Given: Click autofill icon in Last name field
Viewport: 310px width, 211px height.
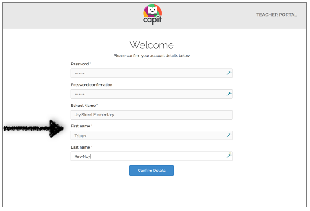Looking at the screenshot, I should tap(229, 156).
